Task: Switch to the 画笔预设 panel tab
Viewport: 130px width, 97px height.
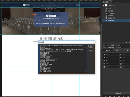Action: pos(118,45)
